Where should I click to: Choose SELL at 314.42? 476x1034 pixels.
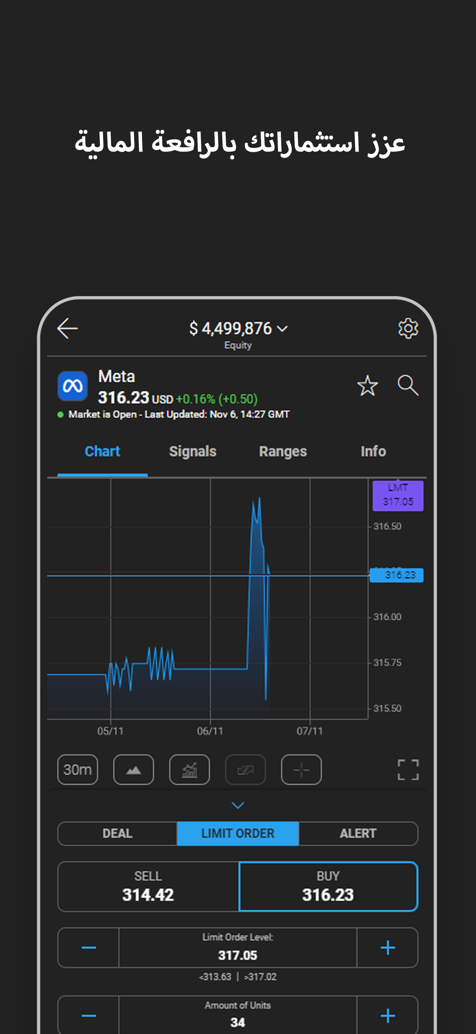(x=148, y=886)
